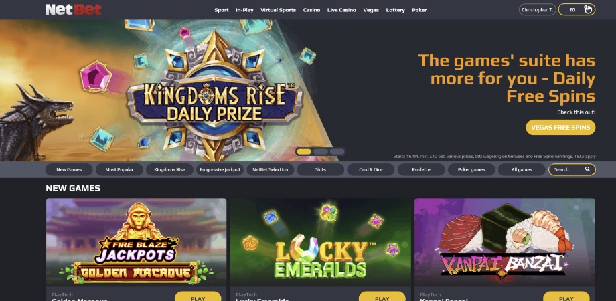The image size is (616, 301).
Task: Play the Kanpai Banzai game
Action: pyautogui.click(x=566, y=297)
